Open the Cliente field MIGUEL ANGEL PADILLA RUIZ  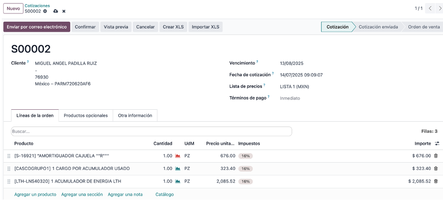66,63
